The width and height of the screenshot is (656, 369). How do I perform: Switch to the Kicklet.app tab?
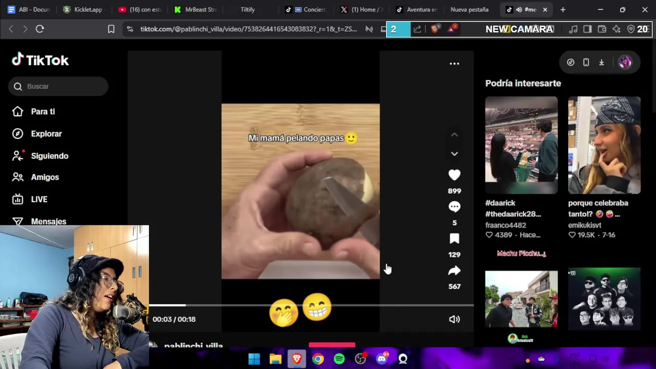pyautogui.click(x=84, y=9)
